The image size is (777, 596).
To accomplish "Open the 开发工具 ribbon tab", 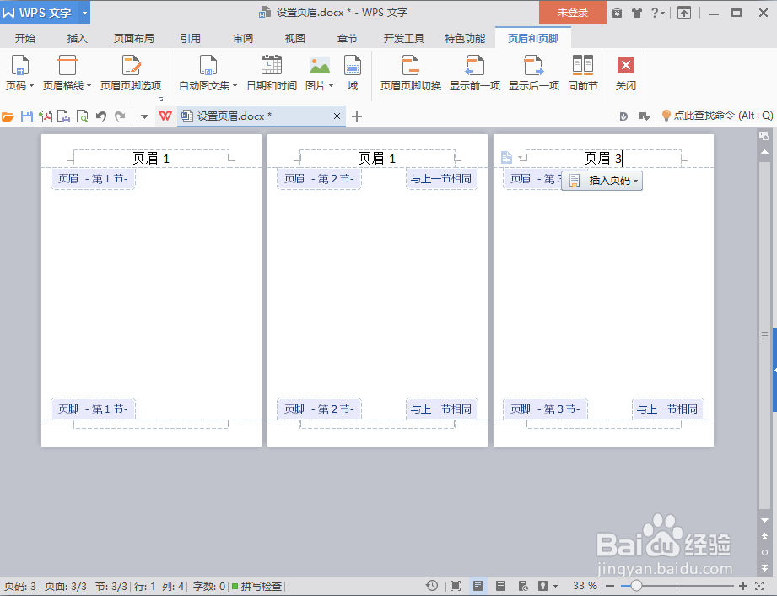I will [403, 38].
